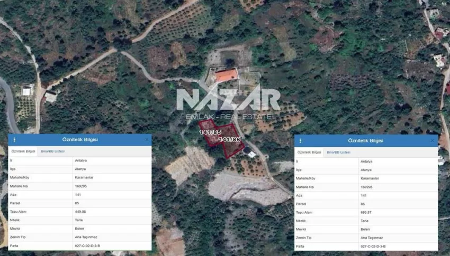Switch to Bina/BB Listesi tab in parcel 85 panel
Viewport: 450px width, 256px height.
[x=52, y=151]
